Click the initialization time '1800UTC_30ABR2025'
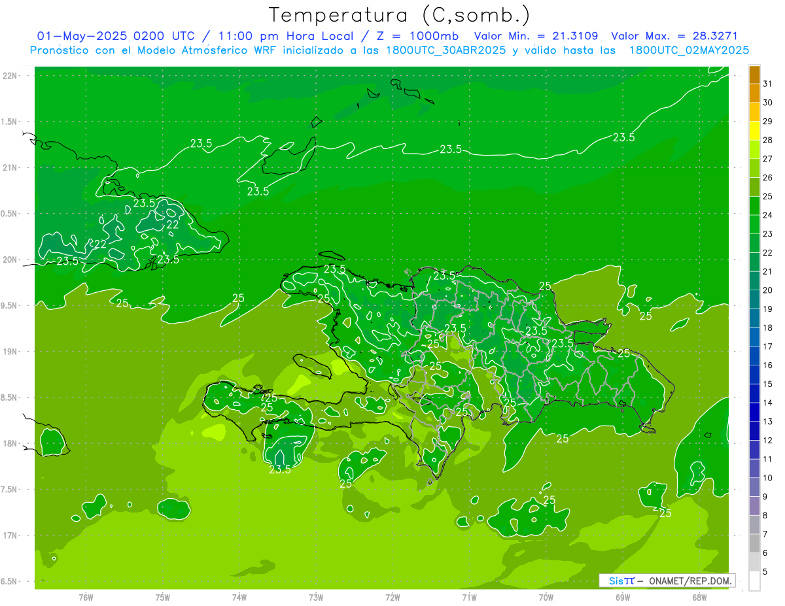 point(446,50)
